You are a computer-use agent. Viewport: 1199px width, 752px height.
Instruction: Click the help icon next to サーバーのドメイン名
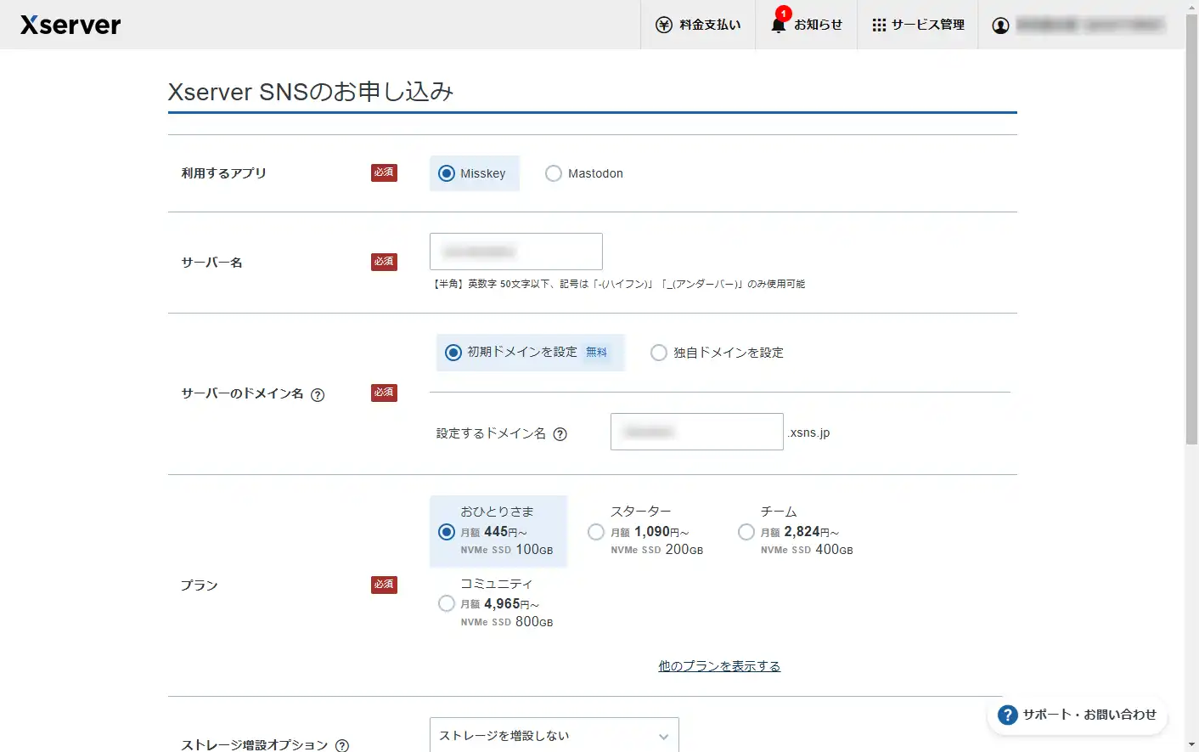(318, 394)
